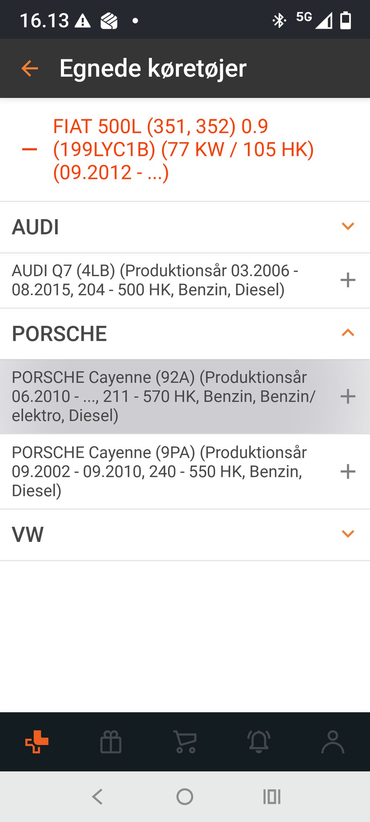Open the home tab with orange logo

point(37,741)
